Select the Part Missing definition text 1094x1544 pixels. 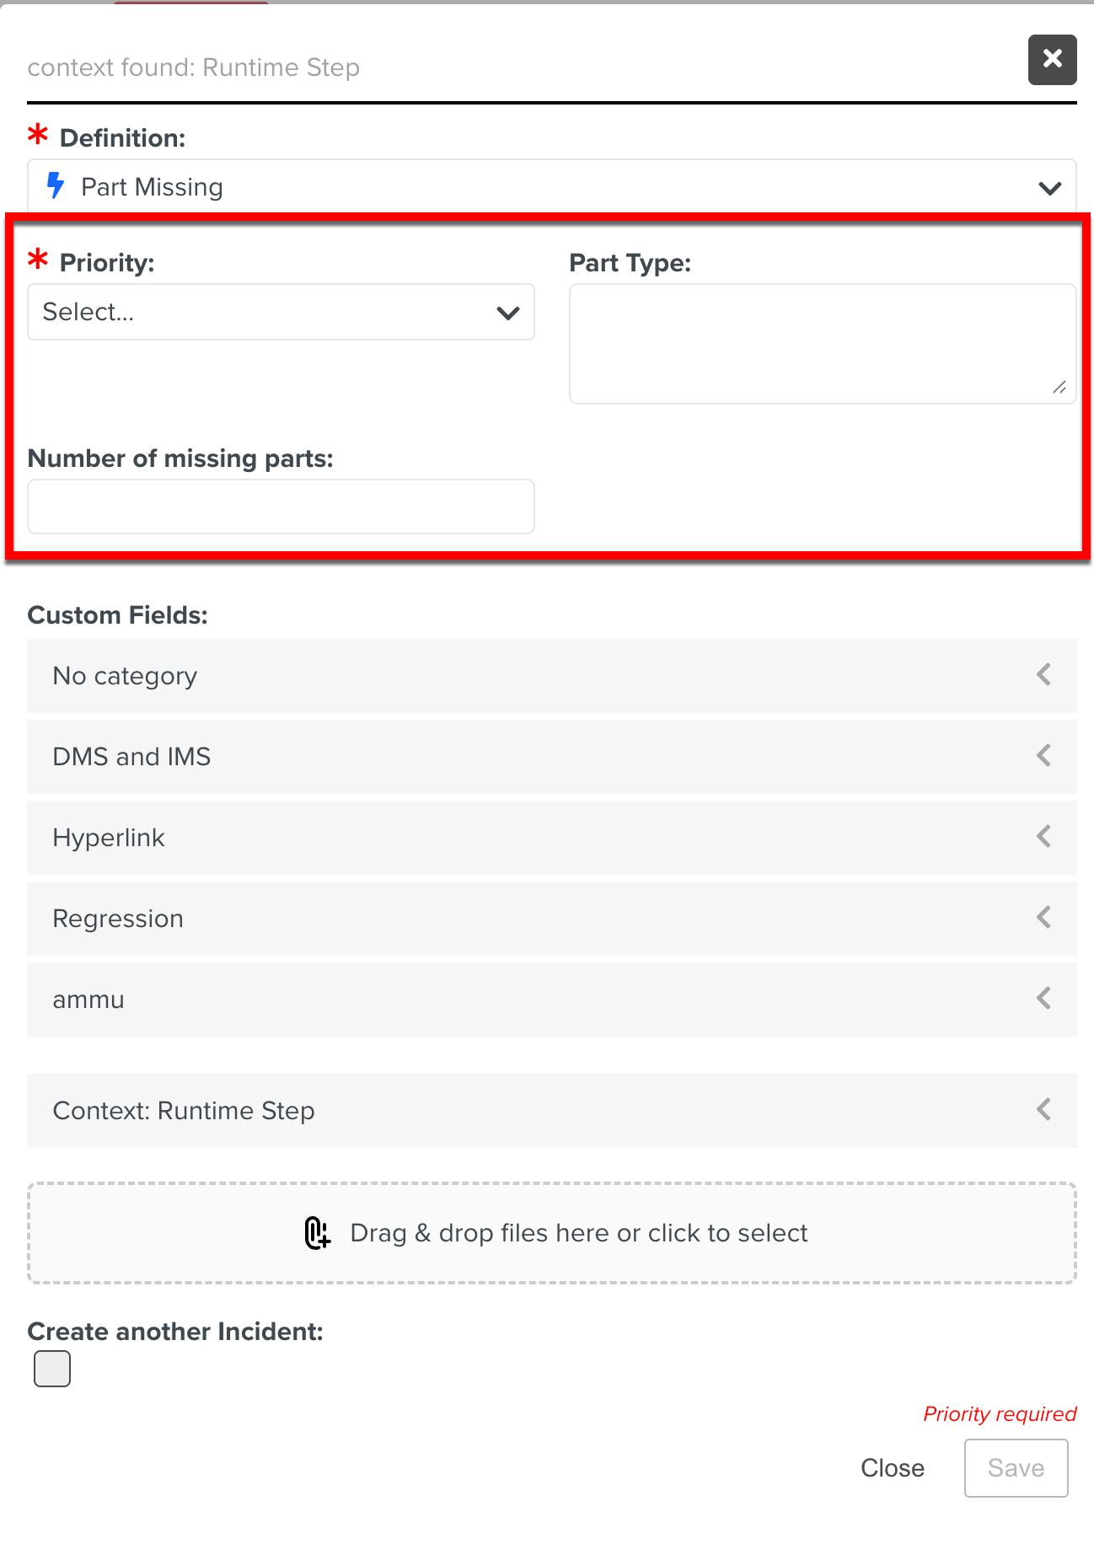[x=152, y=187]
